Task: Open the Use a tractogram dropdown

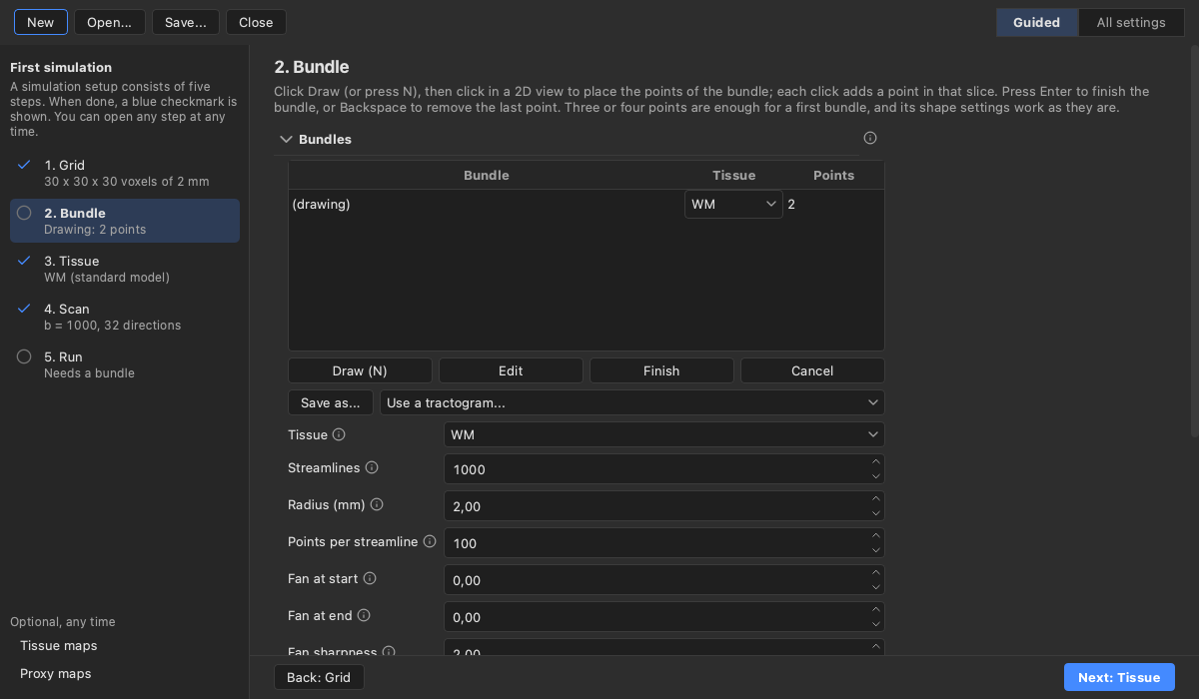Action: pyautogui.click(x=631, y=402)
